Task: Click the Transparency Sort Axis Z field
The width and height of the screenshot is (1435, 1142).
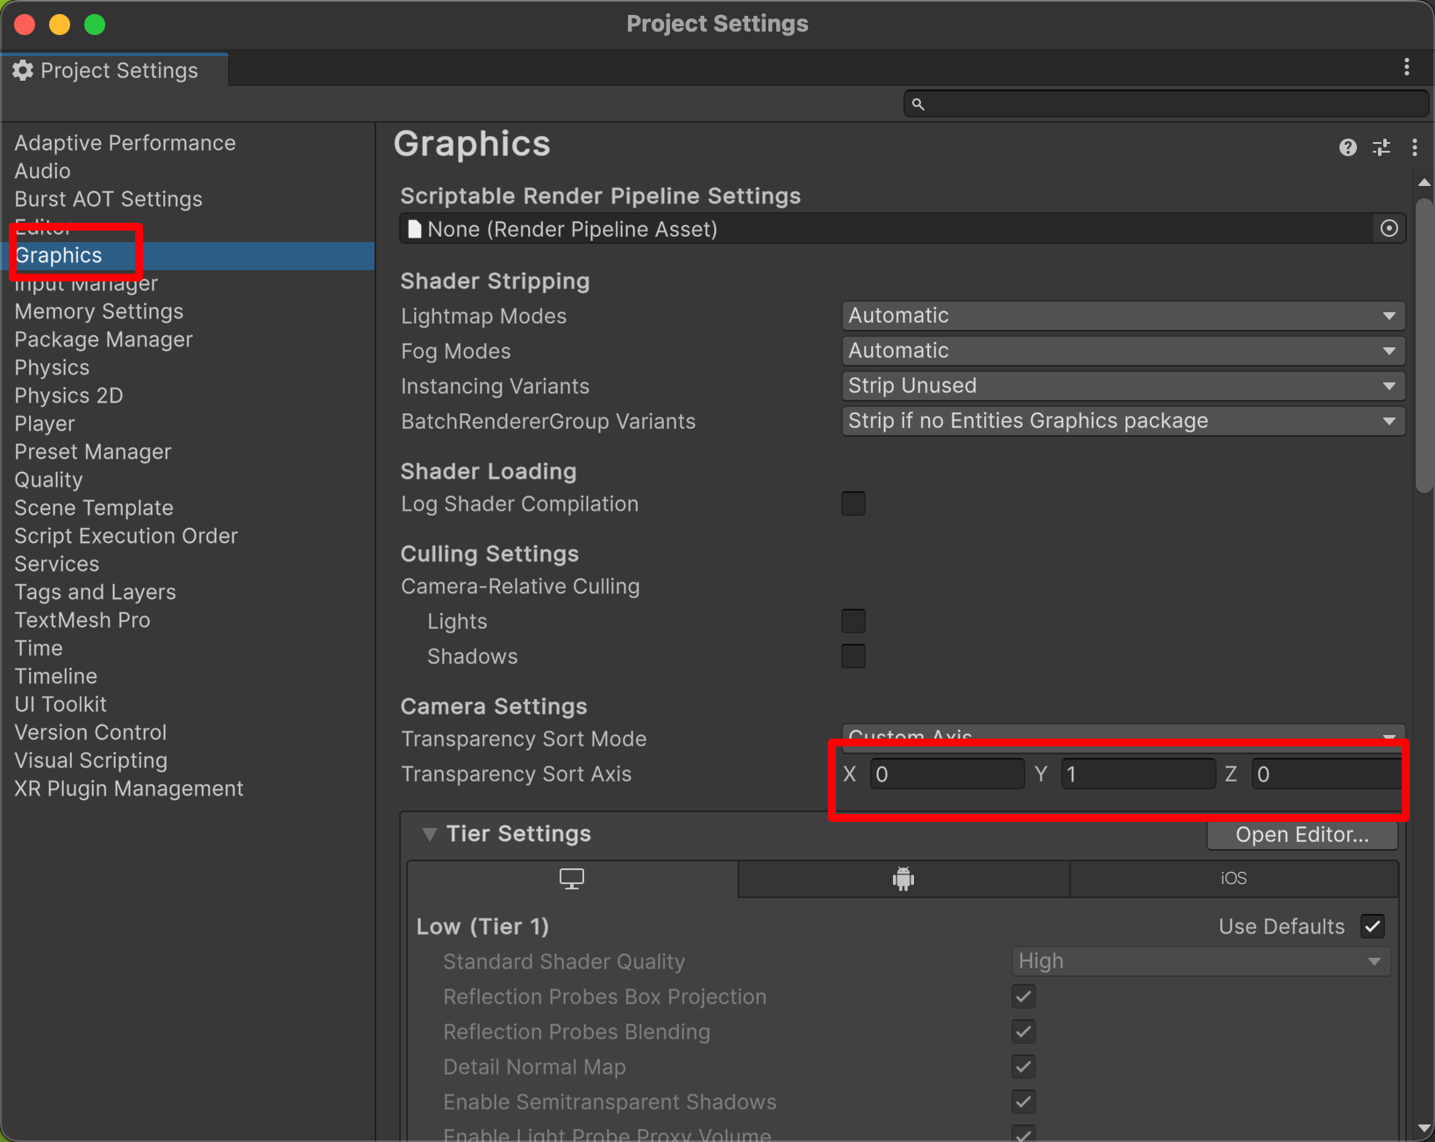Action: click(1327, 774)
